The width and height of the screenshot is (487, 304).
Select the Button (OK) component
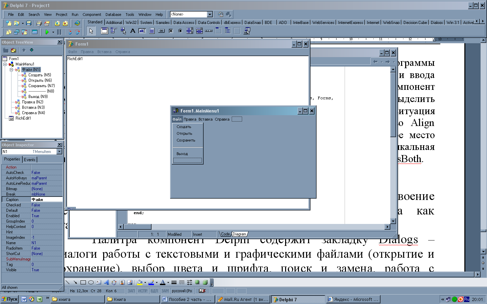click(161, 31)
